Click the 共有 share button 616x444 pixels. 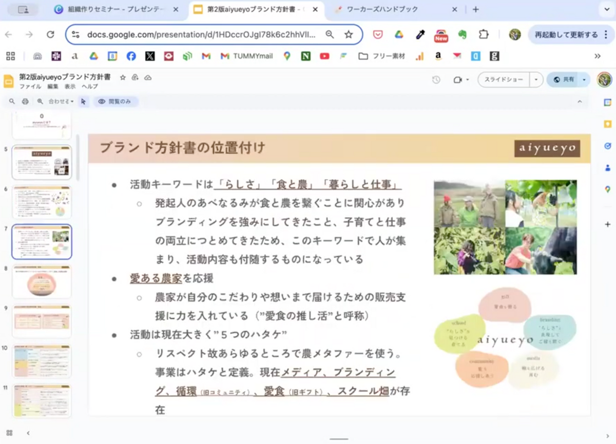coord(563,80)
